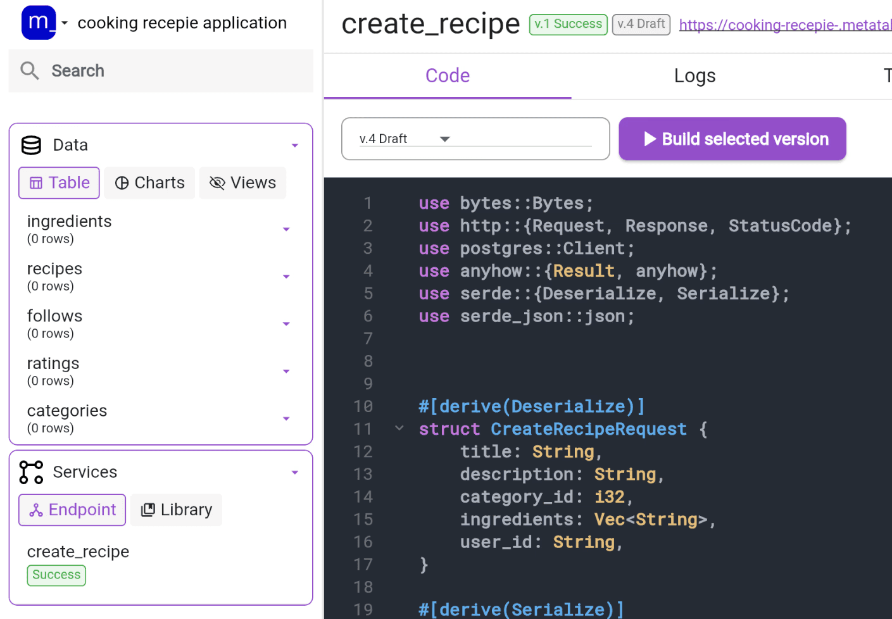Click the v.1 Success version badge

[568, 24]
